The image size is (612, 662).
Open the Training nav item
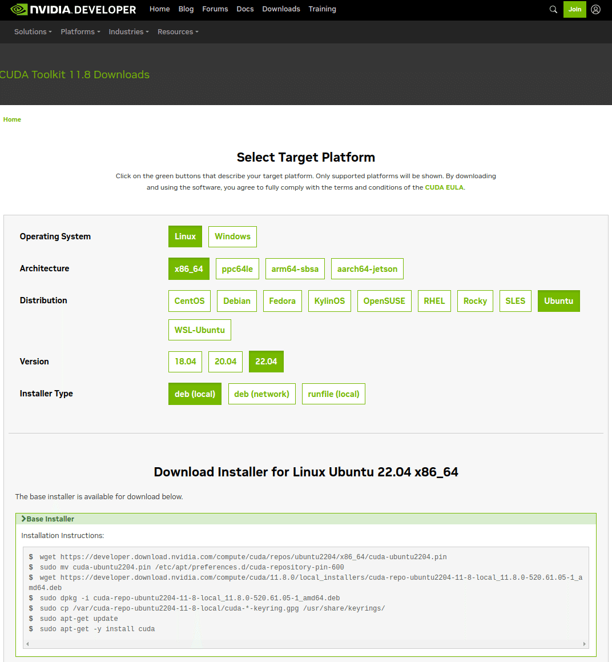(322, 9)
